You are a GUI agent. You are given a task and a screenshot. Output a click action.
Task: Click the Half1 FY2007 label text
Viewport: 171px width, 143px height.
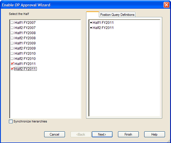coord(25,23)
